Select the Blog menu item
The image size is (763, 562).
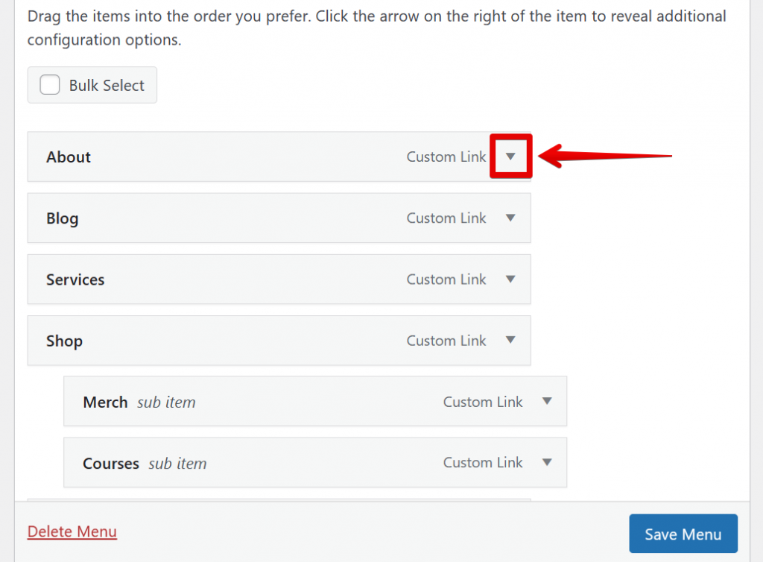(62, 218)
